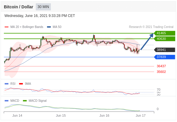Image resolution: width=177 pixels, height=122 pixels.
Task: Click the RSI 70 level label
Action: tap(159, 90)
